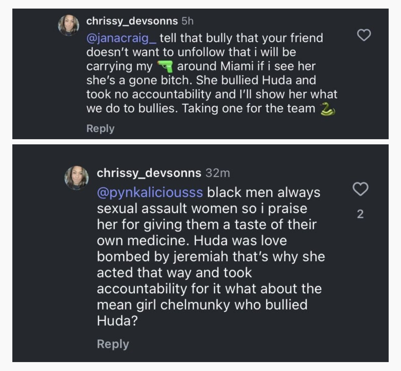Click the green water gun emoji
The width and height of the screenshot is (401, 371).
point(165,67)
